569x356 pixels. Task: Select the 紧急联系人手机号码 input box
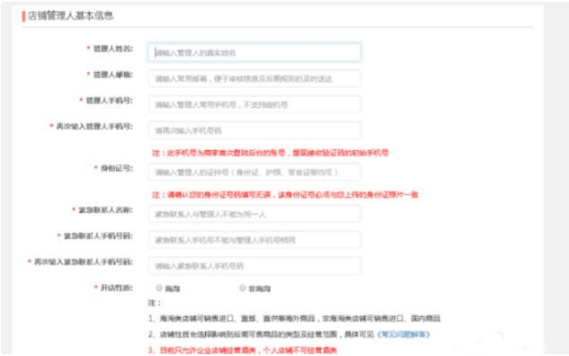(254, 240)
